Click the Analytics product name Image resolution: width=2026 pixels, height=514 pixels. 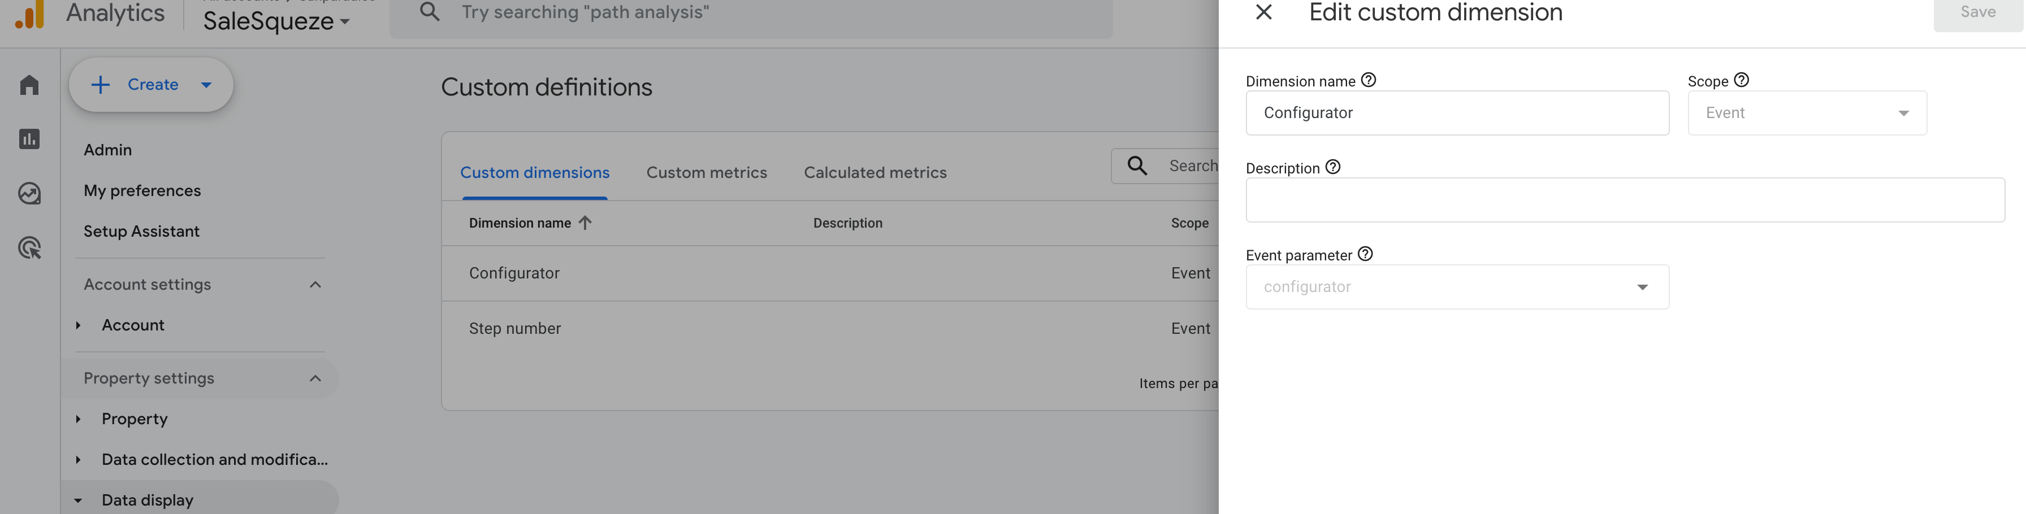click(116, 12)
